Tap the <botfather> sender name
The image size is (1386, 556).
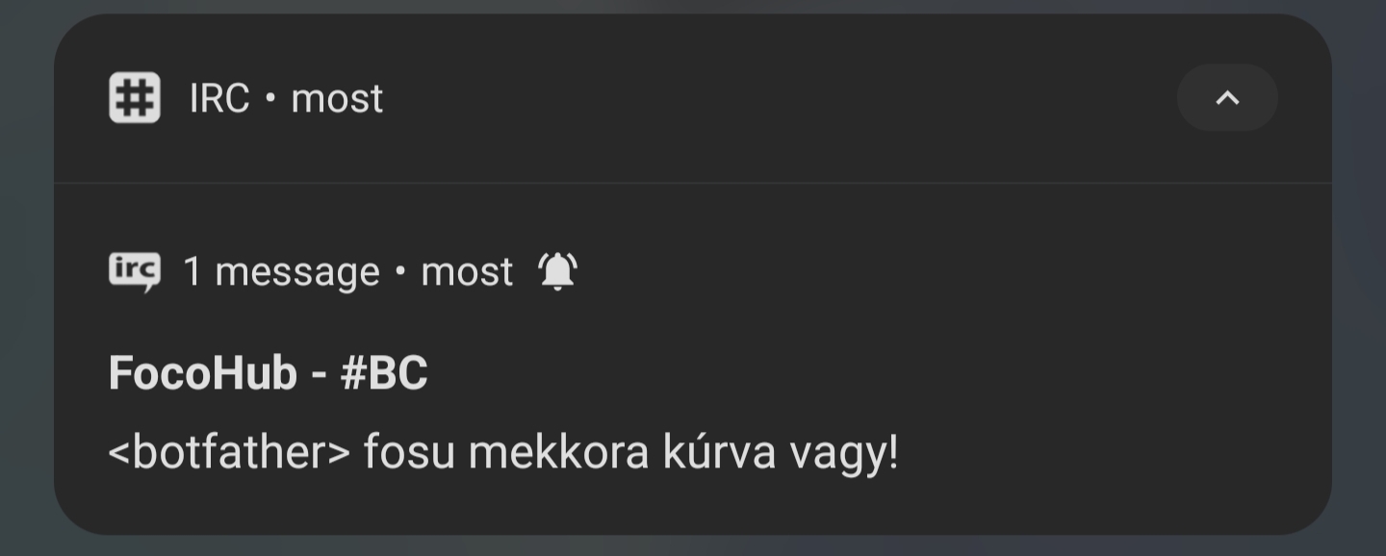click(x=229, y=451)
